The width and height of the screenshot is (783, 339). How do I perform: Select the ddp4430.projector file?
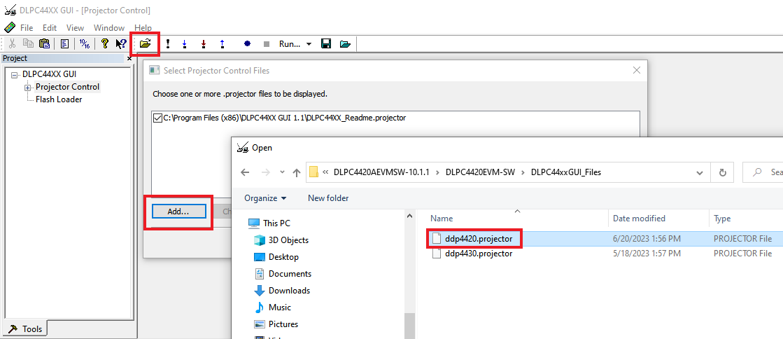[479, 254]
